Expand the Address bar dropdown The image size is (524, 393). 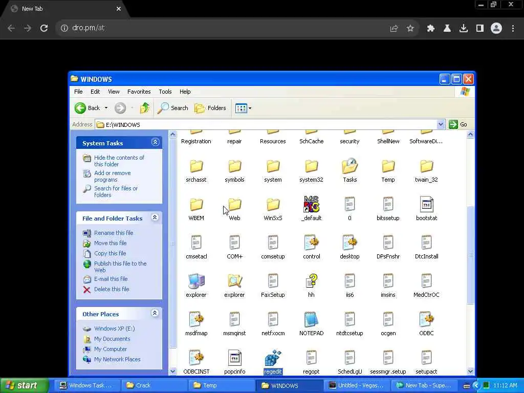[x=441, y=125]
